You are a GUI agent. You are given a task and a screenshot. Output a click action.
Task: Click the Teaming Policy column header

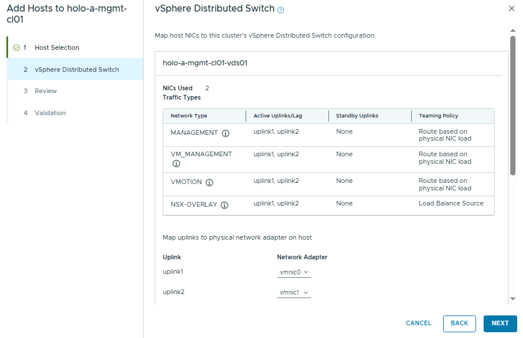(x=438, y=116)
